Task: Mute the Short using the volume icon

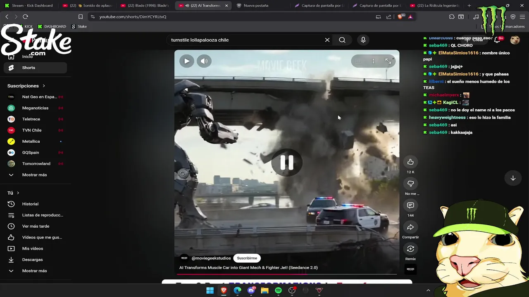Action: (x=204, y=61)
